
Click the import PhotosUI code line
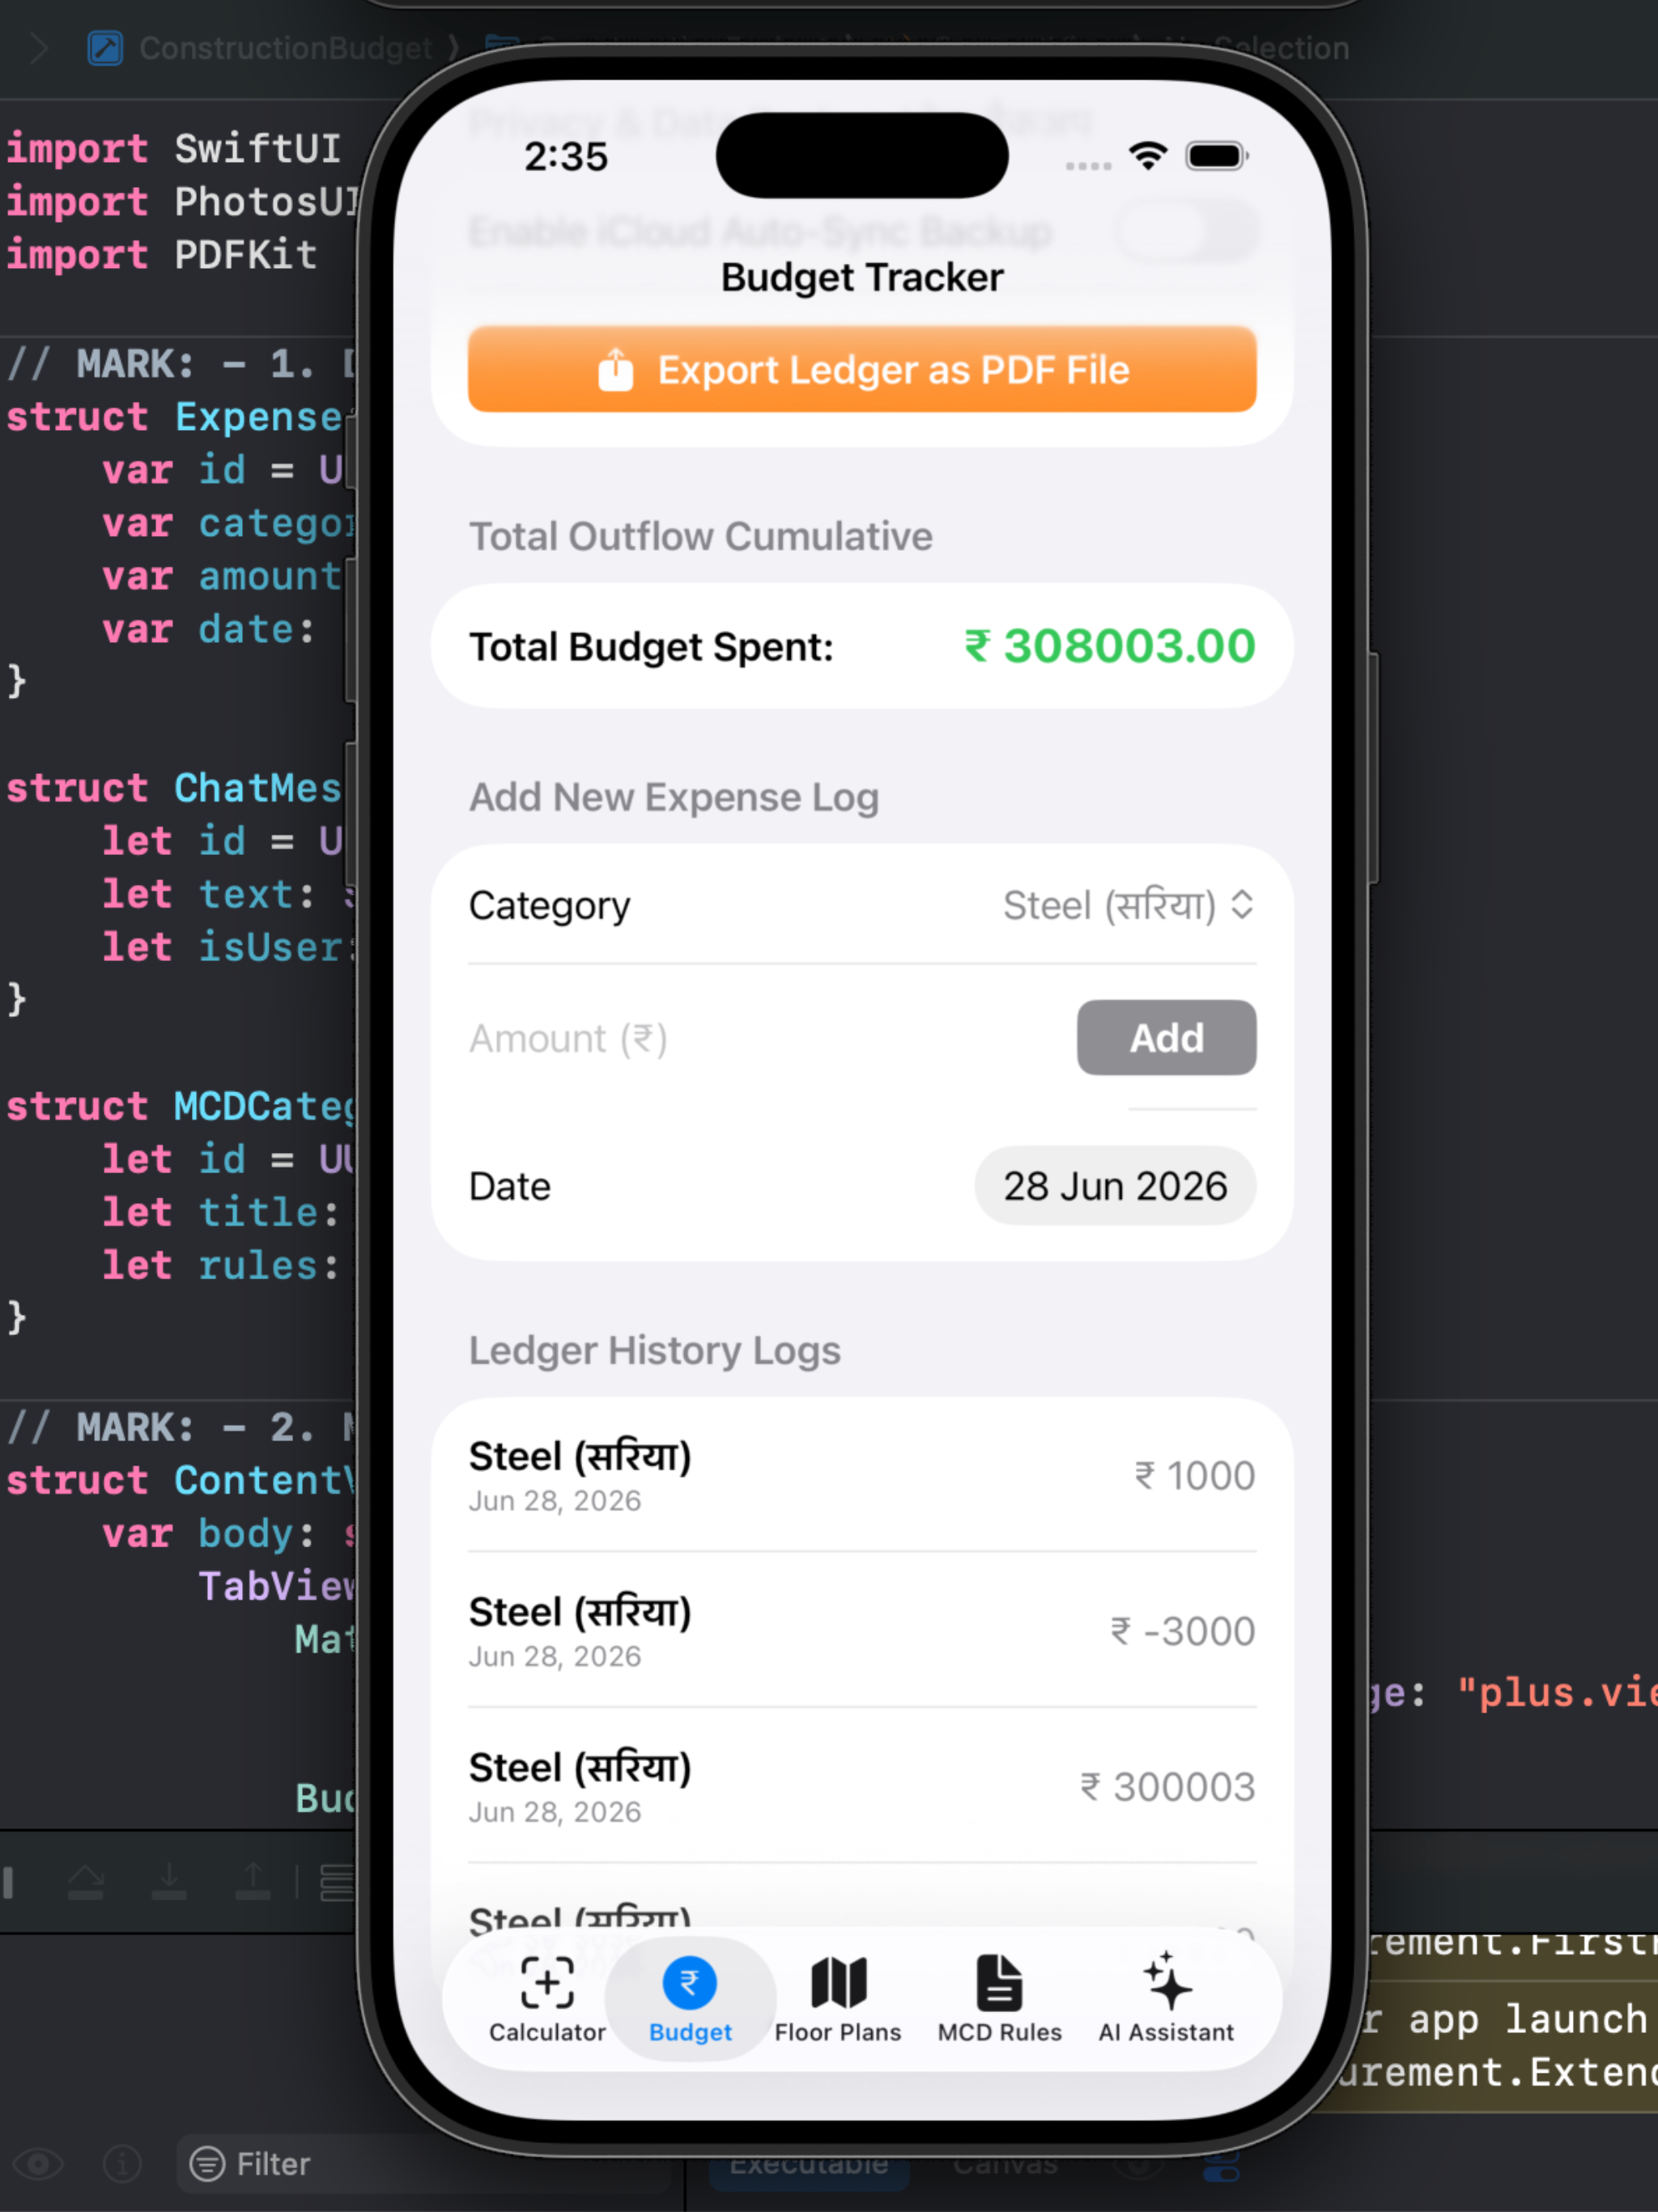tap(181, 202)
